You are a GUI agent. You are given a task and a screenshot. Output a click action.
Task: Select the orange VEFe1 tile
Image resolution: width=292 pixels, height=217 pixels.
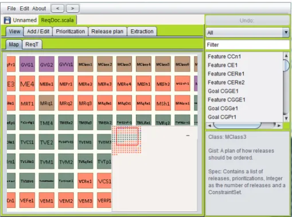point(27,200)
